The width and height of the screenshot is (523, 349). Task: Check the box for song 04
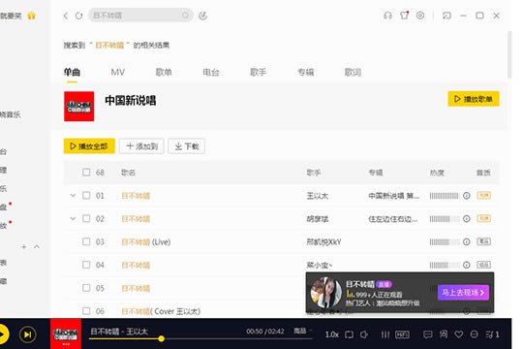(x=86, y=265)
